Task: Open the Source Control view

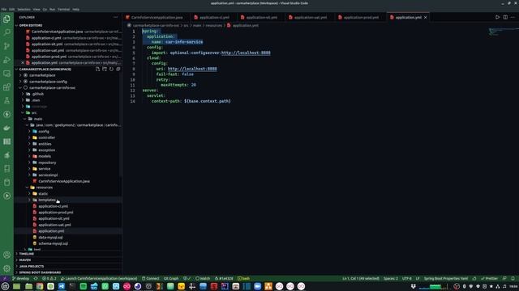Action: coord(6,46)
